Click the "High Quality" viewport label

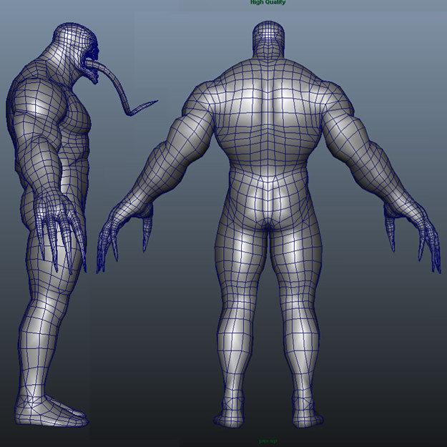pyautogui.click(x=267, y=2)
